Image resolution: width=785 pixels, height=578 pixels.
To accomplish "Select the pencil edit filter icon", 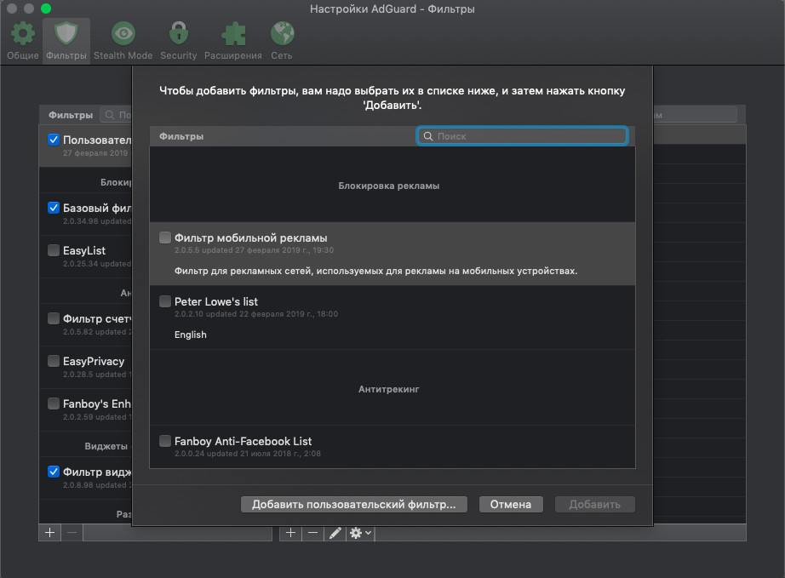I will coord(334,533).
